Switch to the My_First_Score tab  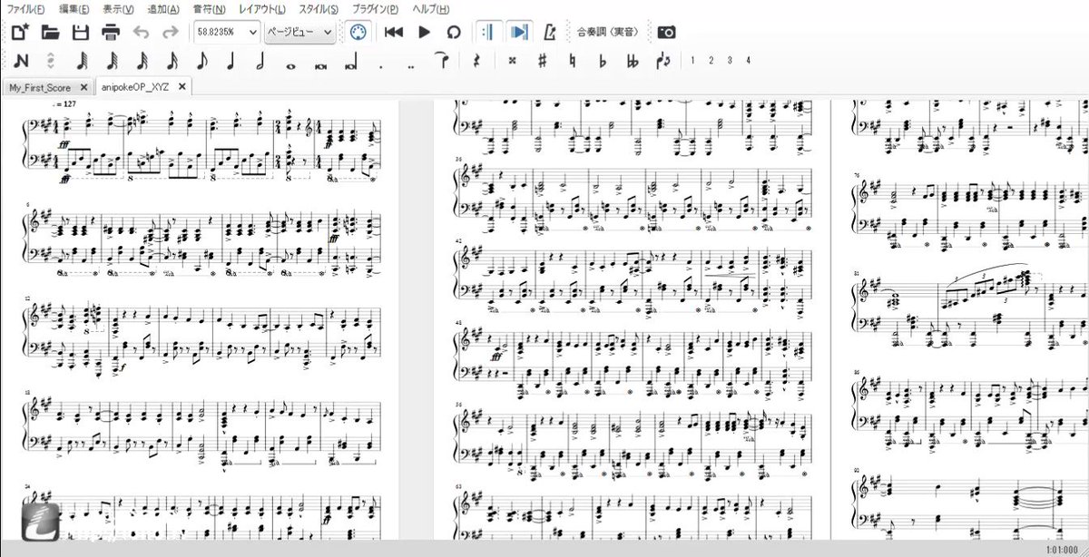click(x=41, y=87)
